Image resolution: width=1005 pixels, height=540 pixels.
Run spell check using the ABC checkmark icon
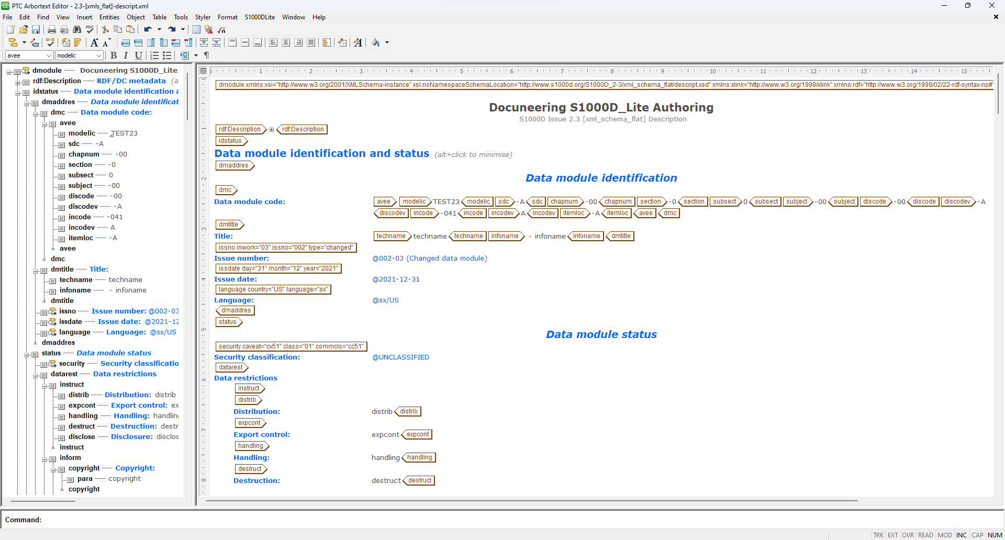90,30
